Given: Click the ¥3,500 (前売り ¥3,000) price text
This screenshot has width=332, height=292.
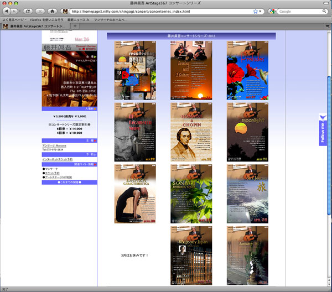Looking at the screenshot, I should click(70, 116).
